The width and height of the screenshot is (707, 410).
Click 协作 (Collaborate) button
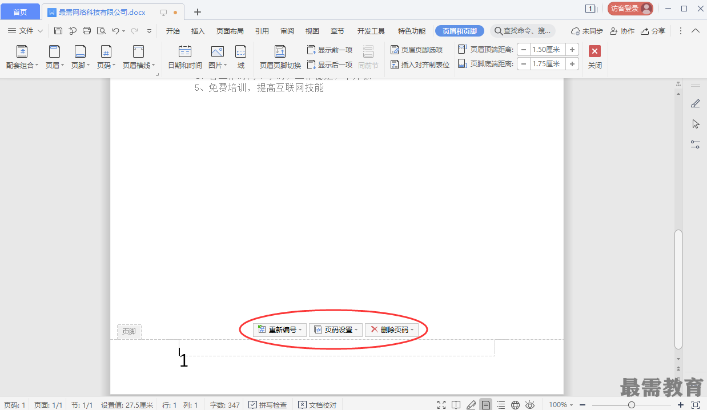(x=622, y=31)
